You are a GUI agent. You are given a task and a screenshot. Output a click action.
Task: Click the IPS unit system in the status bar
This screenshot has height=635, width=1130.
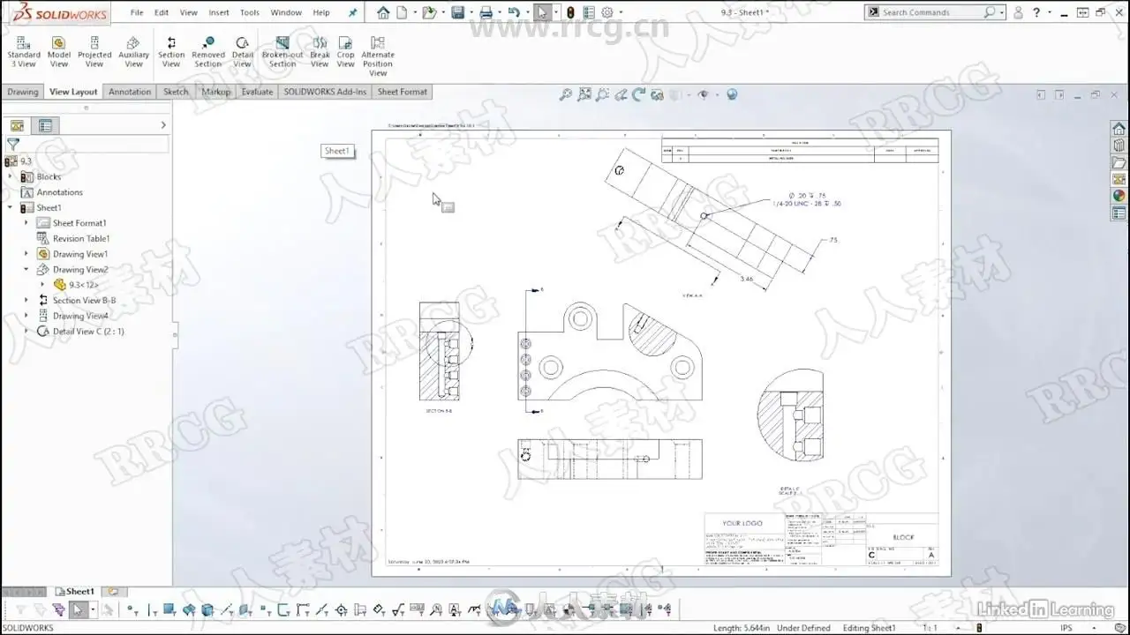pyautogui.click(x=1066, y=628)
